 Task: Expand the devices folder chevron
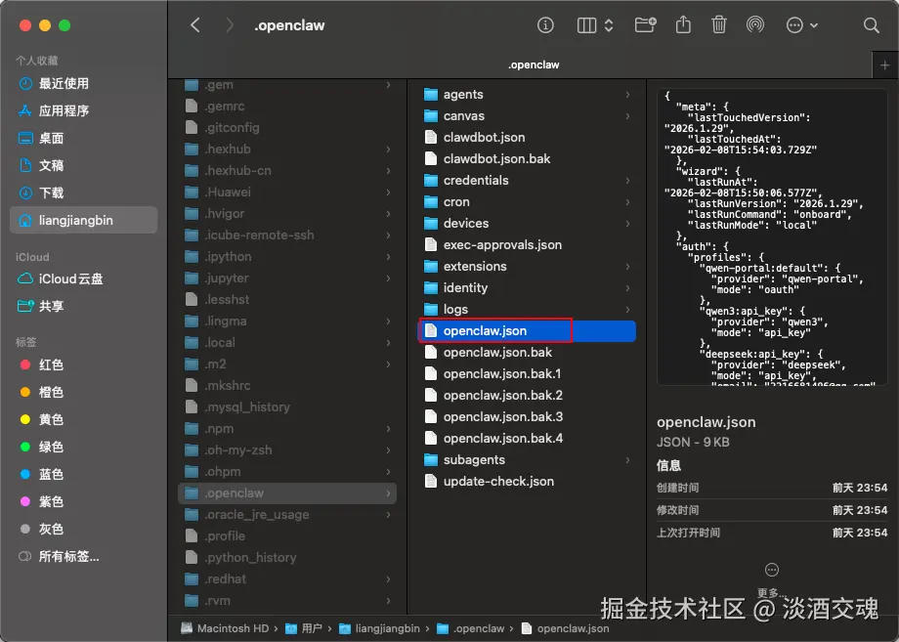[x=627, y=224]
